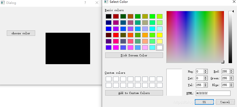The width and height of the screenshot is (237, 107).
Task: Select the black basic color swatch
Action: (x=109, y=16)
